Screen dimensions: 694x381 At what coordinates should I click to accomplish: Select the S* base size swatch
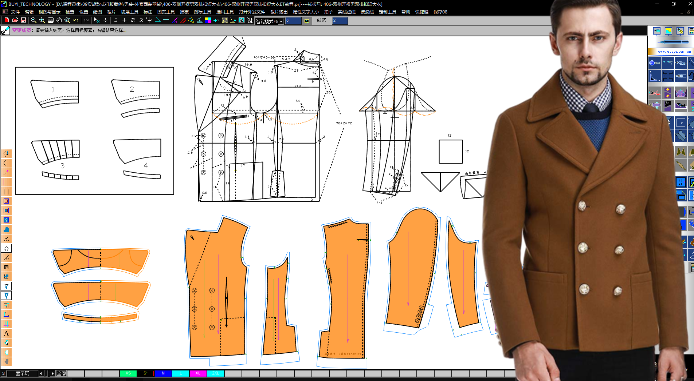click(x=146, y=373)
